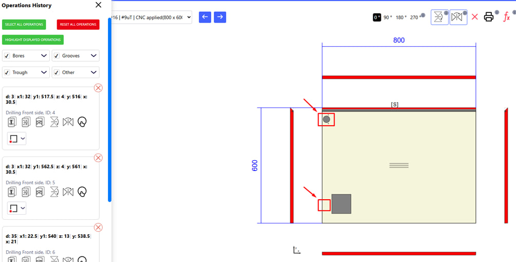Select the 90° rotation option

coord(387,18)
